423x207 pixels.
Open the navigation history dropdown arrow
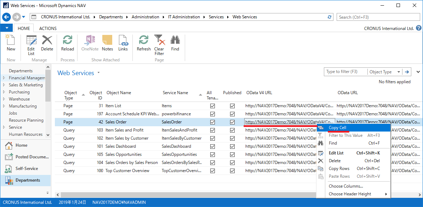(24, 17)
